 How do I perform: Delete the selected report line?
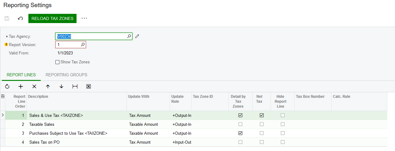tap(34, 86)
